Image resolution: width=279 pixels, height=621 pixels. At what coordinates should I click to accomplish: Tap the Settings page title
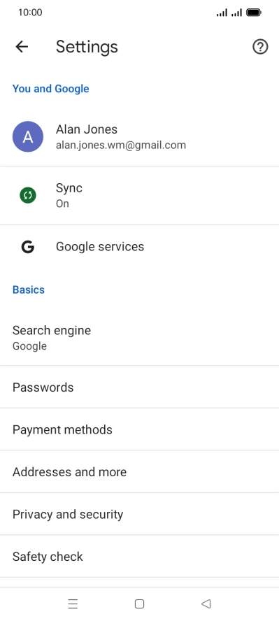click(x=87, y=47)
